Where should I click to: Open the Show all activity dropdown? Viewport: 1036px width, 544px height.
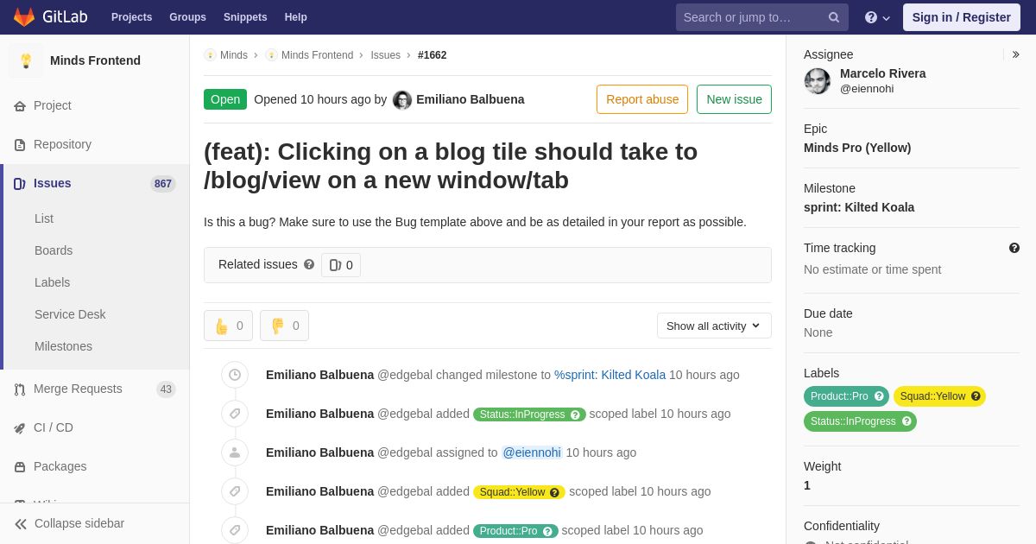[x=714, y=326]
